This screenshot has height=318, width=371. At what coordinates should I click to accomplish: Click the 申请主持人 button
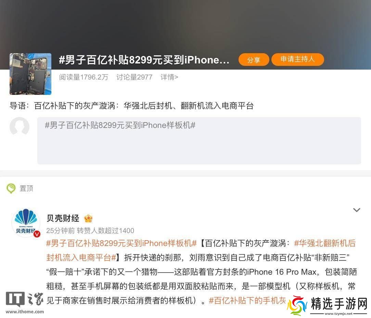pos(297,59)
